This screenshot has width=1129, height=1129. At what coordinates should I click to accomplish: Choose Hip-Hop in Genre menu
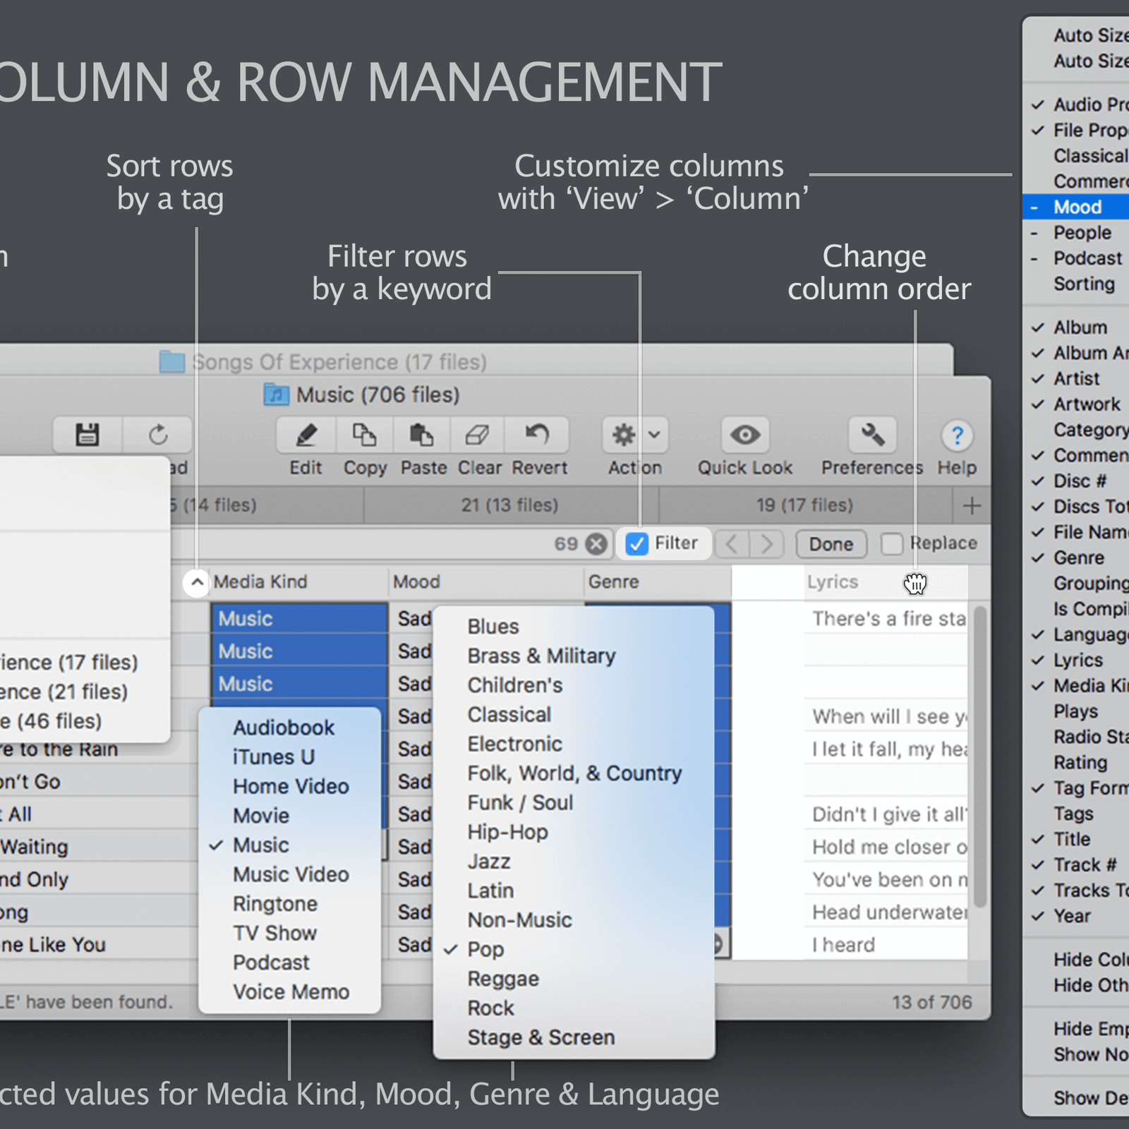click(x=574, y=833)
